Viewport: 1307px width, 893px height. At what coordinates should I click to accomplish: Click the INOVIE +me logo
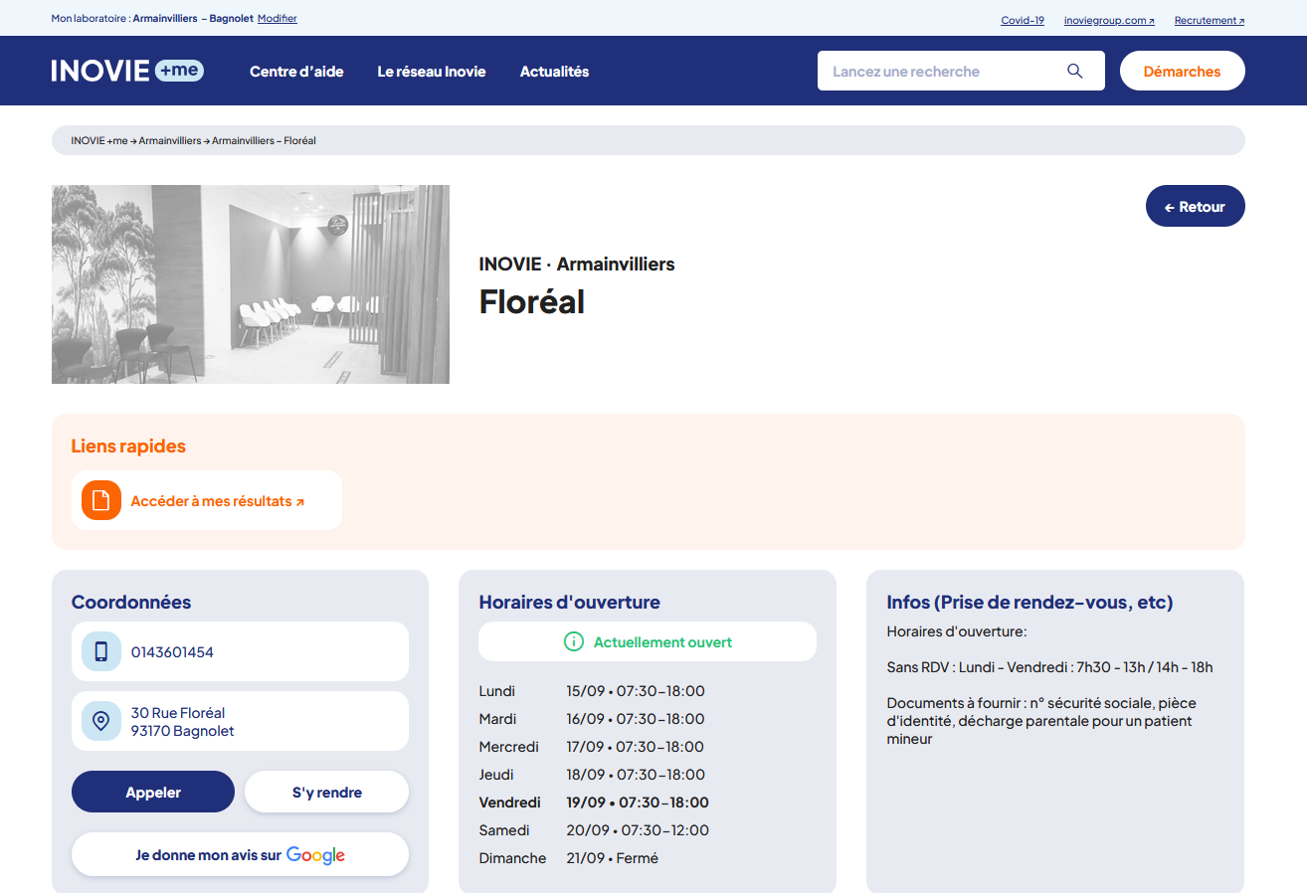pos(127,71)
